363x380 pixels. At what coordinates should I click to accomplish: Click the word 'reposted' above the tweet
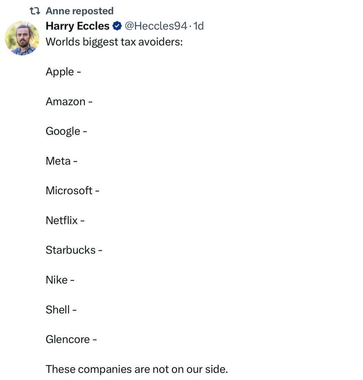92,11
